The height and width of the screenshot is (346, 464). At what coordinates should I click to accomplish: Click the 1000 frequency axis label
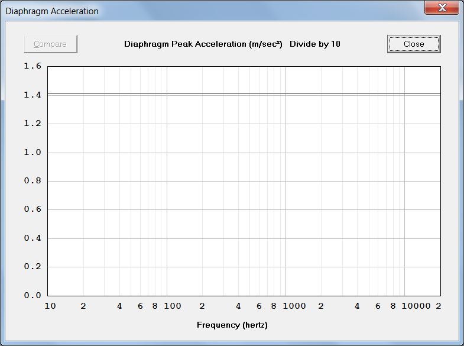coord(294,306)
